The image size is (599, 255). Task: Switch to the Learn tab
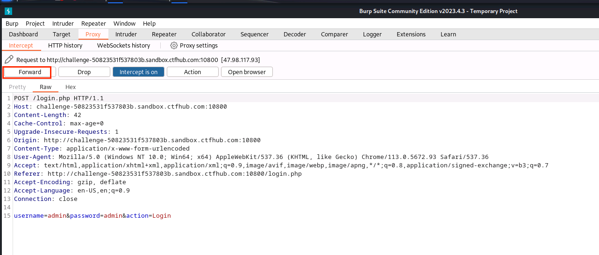[x=449, y=34]
